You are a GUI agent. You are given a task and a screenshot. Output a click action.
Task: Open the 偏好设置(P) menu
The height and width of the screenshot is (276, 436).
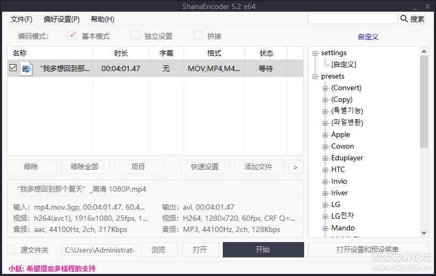click(62, 19)
